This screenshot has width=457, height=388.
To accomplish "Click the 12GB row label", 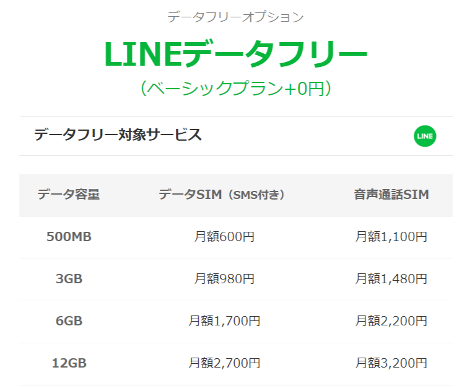I will tap(69, 363).
